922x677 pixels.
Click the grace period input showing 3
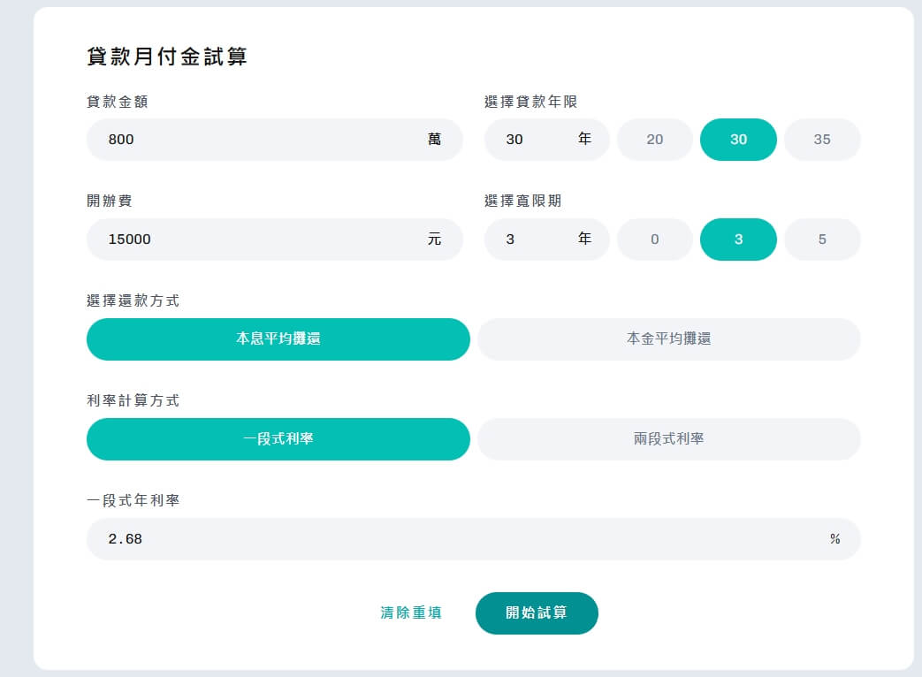click(x=530, y=239)
